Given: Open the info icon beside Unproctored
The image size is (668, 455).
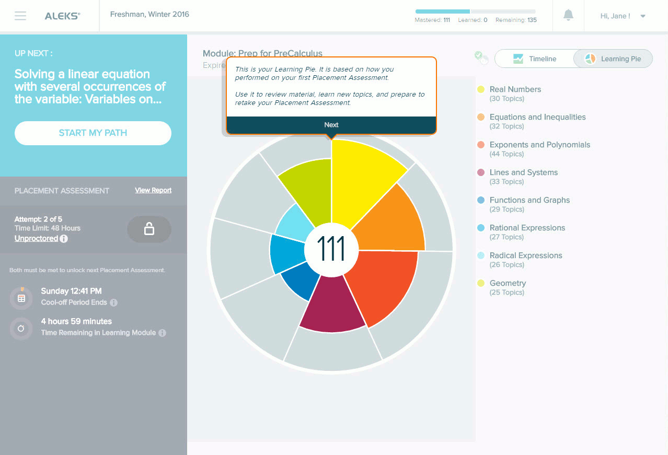Looking at the screenshot, I should point(64,239).
